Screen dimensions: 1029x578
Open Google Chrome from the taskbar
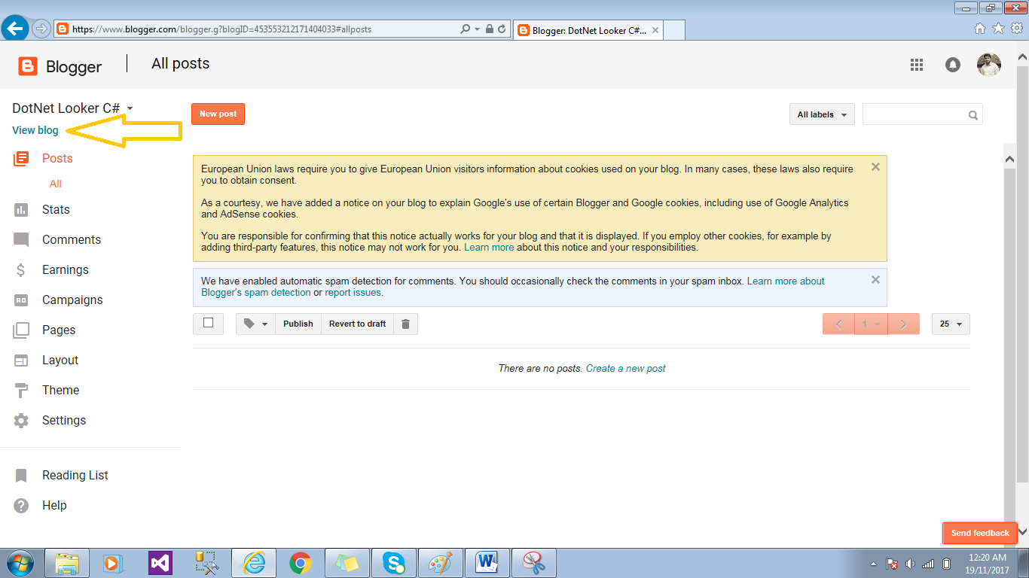coord(301,563)
